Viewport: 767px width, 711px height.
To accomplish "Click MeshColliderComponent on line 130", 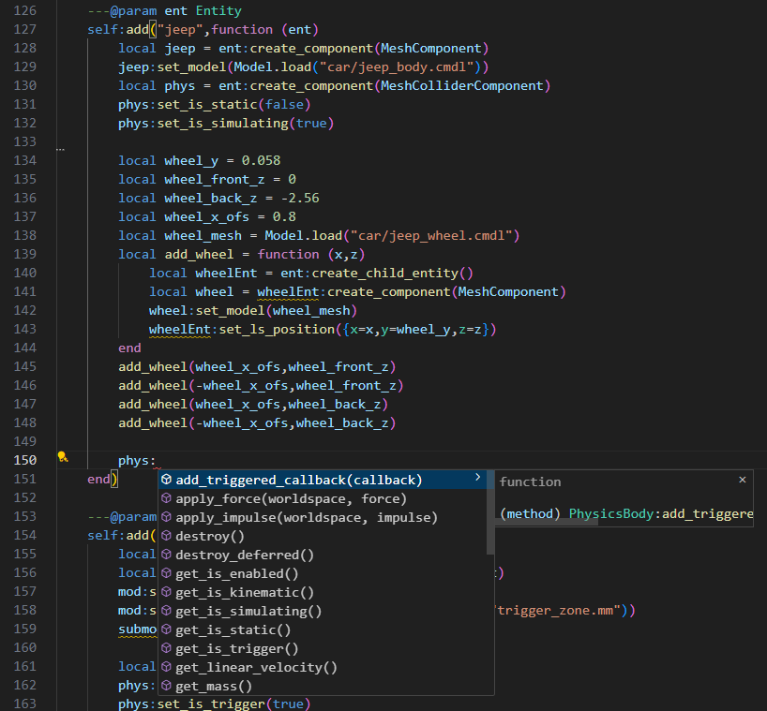I will point(461,86).
